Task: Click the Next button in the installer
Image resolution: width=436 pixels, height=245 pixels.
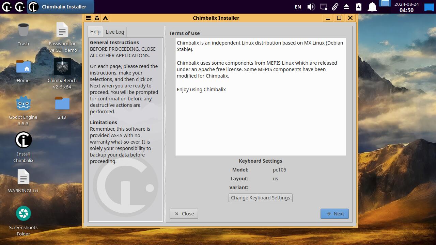Action: (334, 214)
